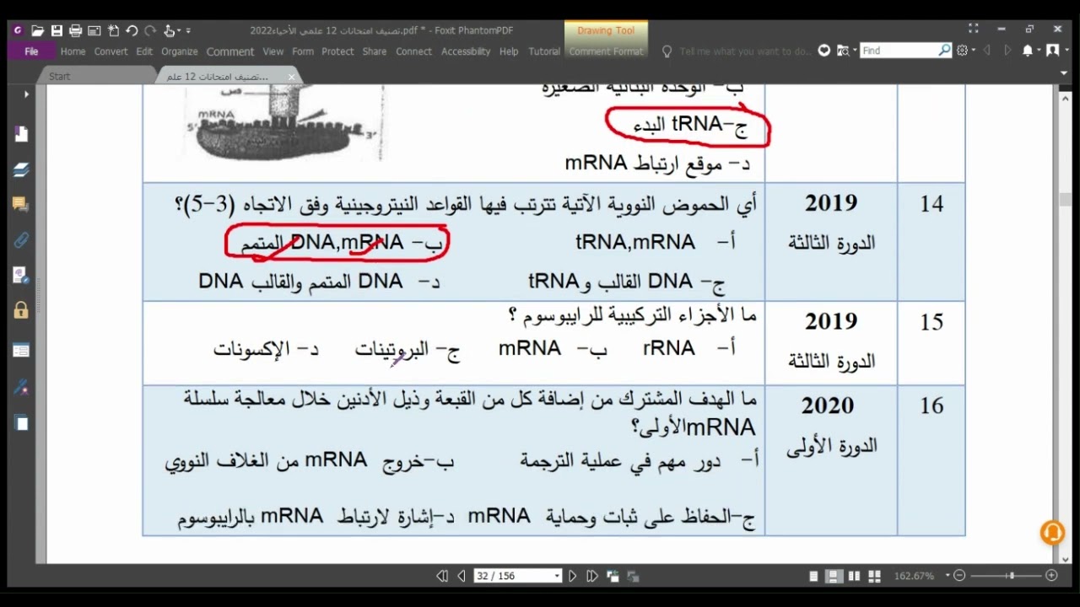Screen dimensions: 1080x607
Task: Jump to the last page
Action: click(x=592, y=576)
